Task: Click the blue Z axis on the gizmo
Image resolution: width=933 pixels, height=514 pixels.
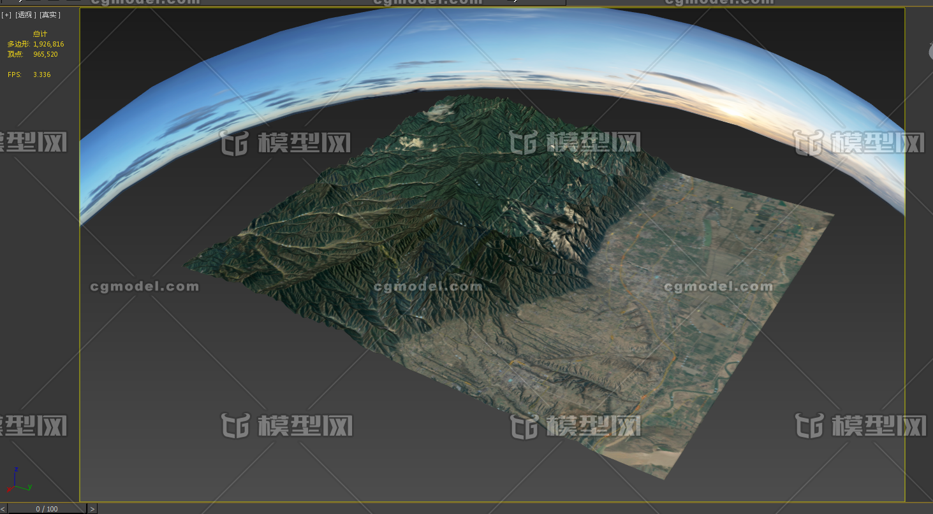Action: (15, 475)
